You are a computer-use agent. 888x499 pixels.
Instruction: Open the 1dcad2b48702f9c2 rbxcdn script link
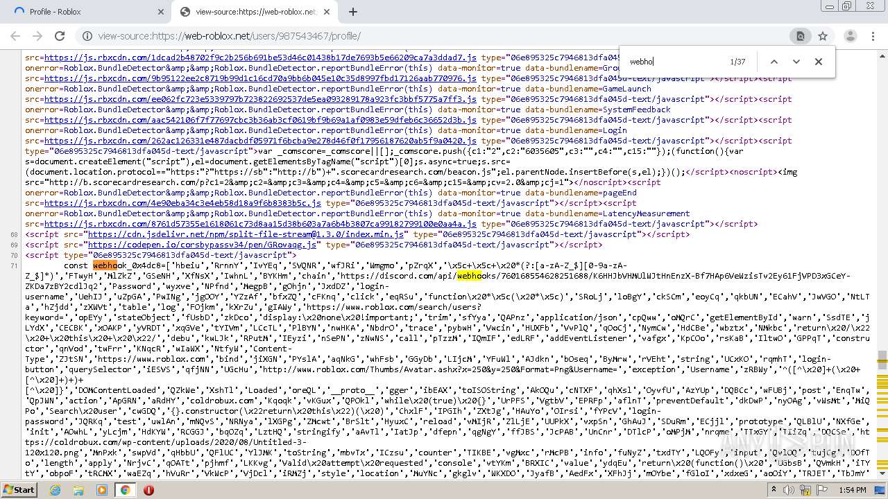coord(260,58)
